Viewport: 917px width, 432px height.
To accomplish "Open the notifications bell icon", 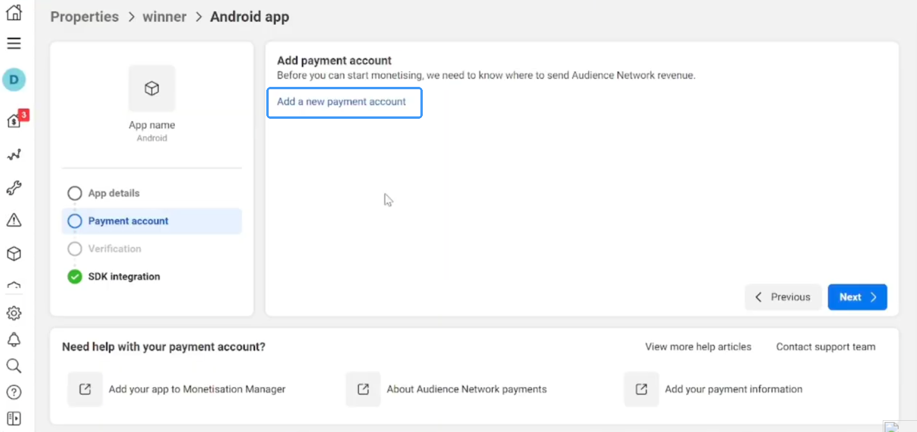I will tap(14, 339).
